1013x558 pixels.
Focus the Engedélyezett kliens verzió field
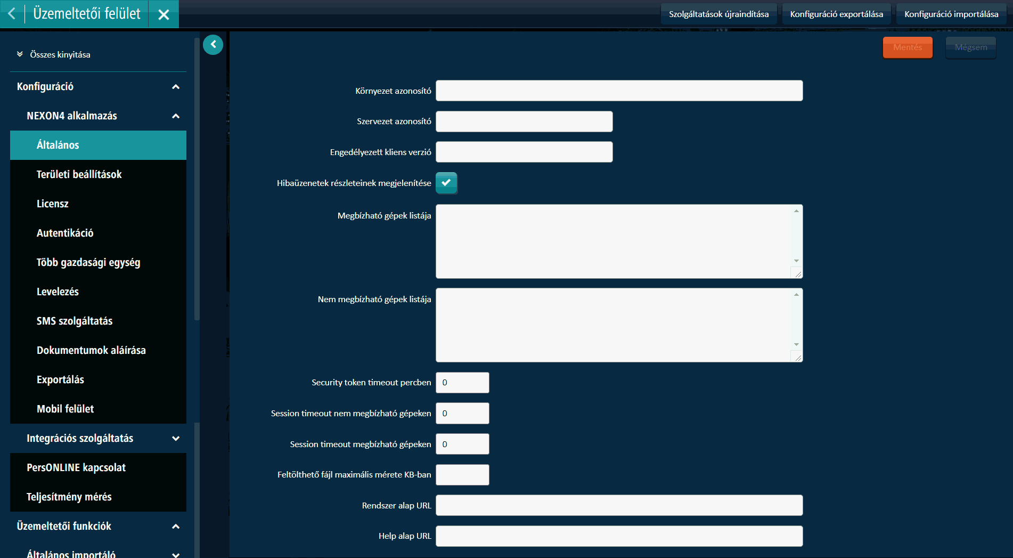[524, 152]
